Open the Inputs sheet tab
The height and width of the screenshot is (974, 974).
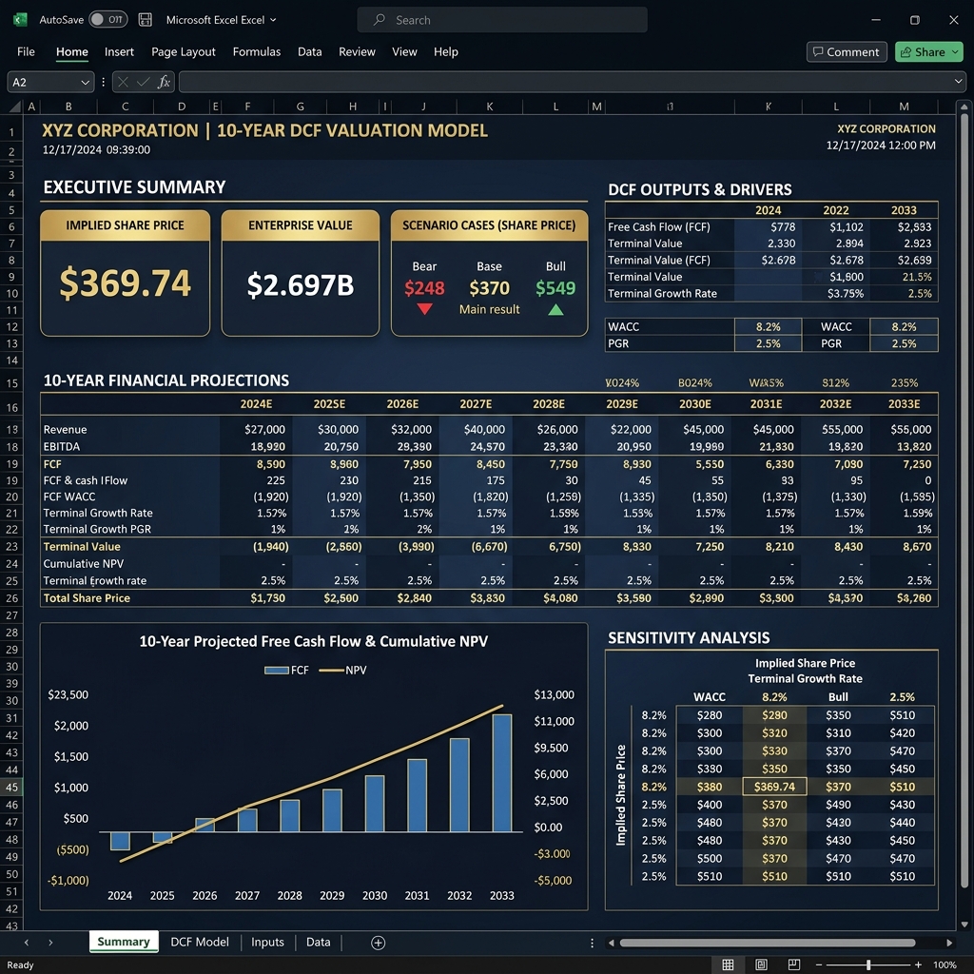pyautogui.click(x=267, y=942)
